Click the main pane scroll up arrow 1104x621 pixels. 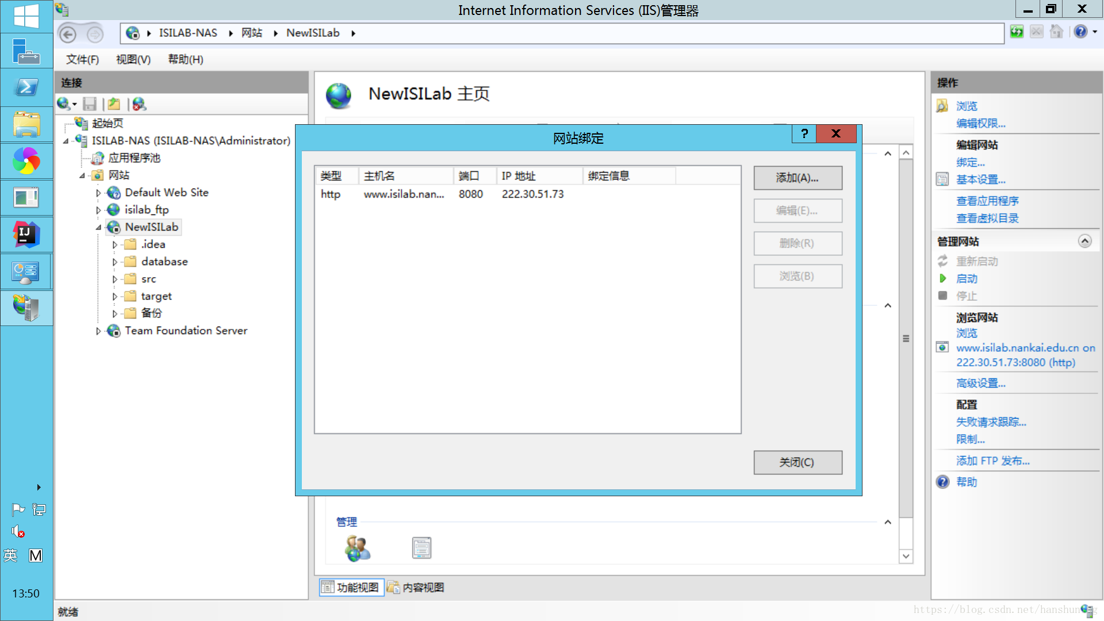click(x=906, y=152)
